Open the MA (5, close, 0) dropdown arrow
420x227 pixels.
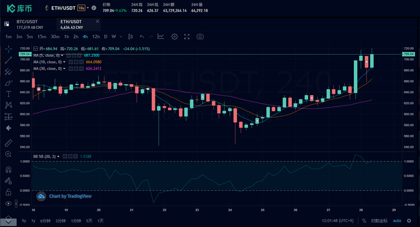pyautogui.click(x=62, y=56)
